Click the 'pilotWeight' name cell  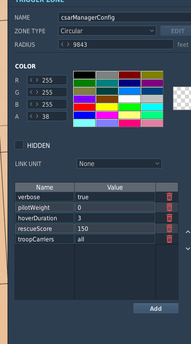tap(45, 207)
